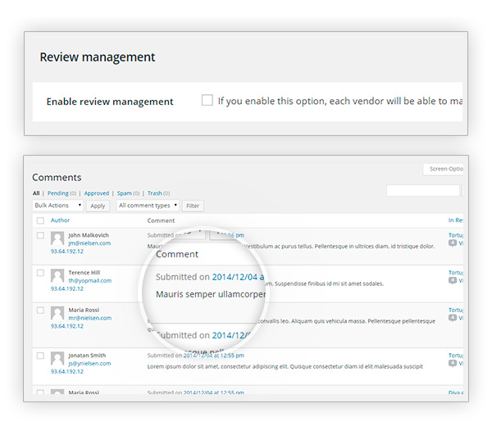Open email link th@yopmail.com

pos(90,280)
